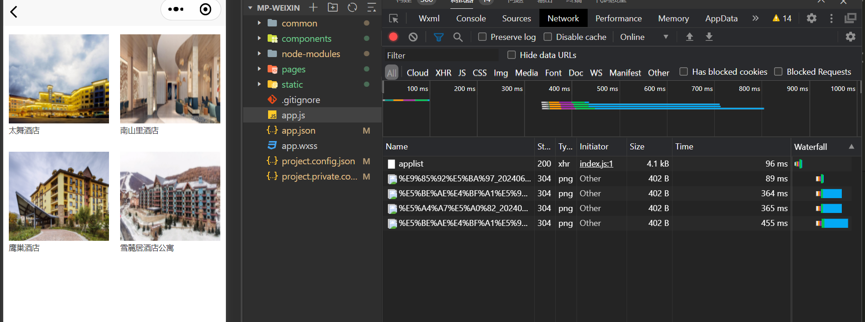Filter requests by Font type
This screenshot has height=322, width=865.
[x=553, y=73]
